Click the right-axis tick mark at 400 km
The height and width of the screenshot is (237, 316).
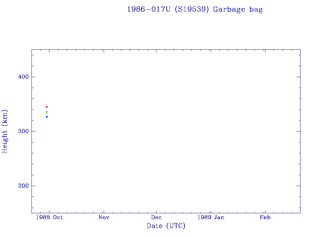(298, 77)
